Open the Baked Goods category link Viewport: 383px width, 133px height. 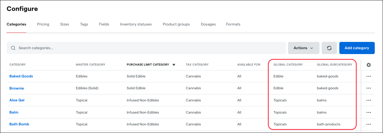coord(21,76)
